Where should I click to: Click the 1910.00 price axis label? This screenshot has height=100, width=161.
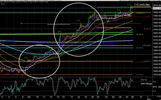[x=157, y=40]
